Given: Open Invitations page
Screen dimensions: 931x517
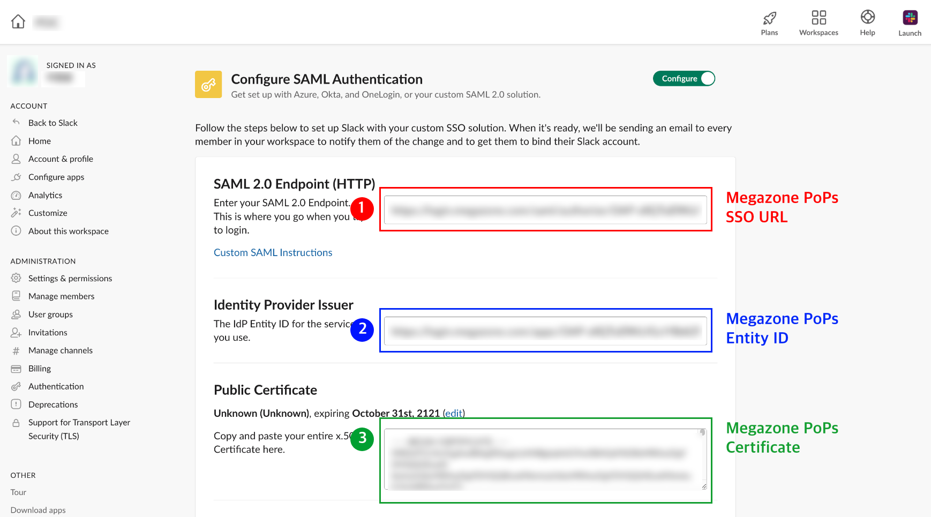Looking at the screenshot, I should click(48, 332).
